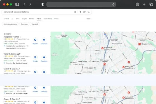156x104 pixels.
Task: Reload the current page
Action: coord(113,4)
